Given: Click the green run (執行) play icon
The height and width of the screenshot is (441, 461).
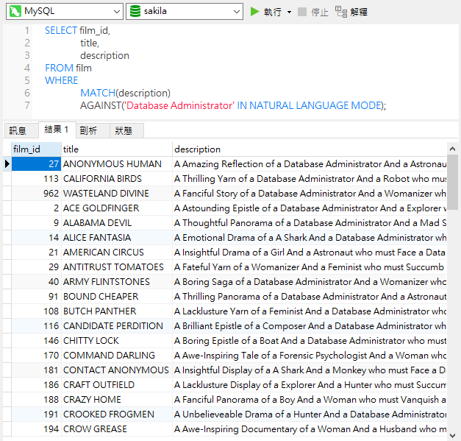Looking at the screenshot, I should pyautogui.click(x=255, y=12).
